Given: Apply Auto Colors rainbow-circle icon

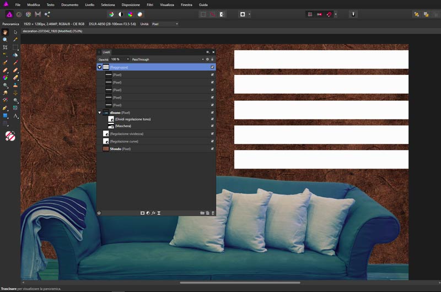Looking at the screenshot, I should [x=130, y=14].
